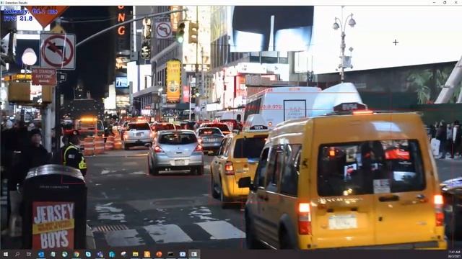Viewport: 462px width, 259px height.
Task: Open Skype from the taskbar
Action: [88, 254]
